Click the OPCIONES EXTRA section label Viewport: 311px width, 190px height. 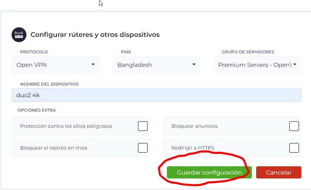pyautogui.click(x=38, y=110)
